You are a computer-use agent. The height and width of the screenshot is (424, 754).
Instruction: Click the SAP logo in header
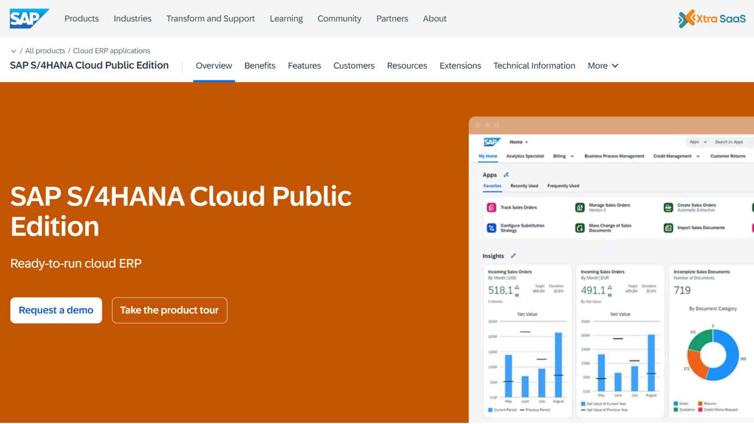(29, 18)
